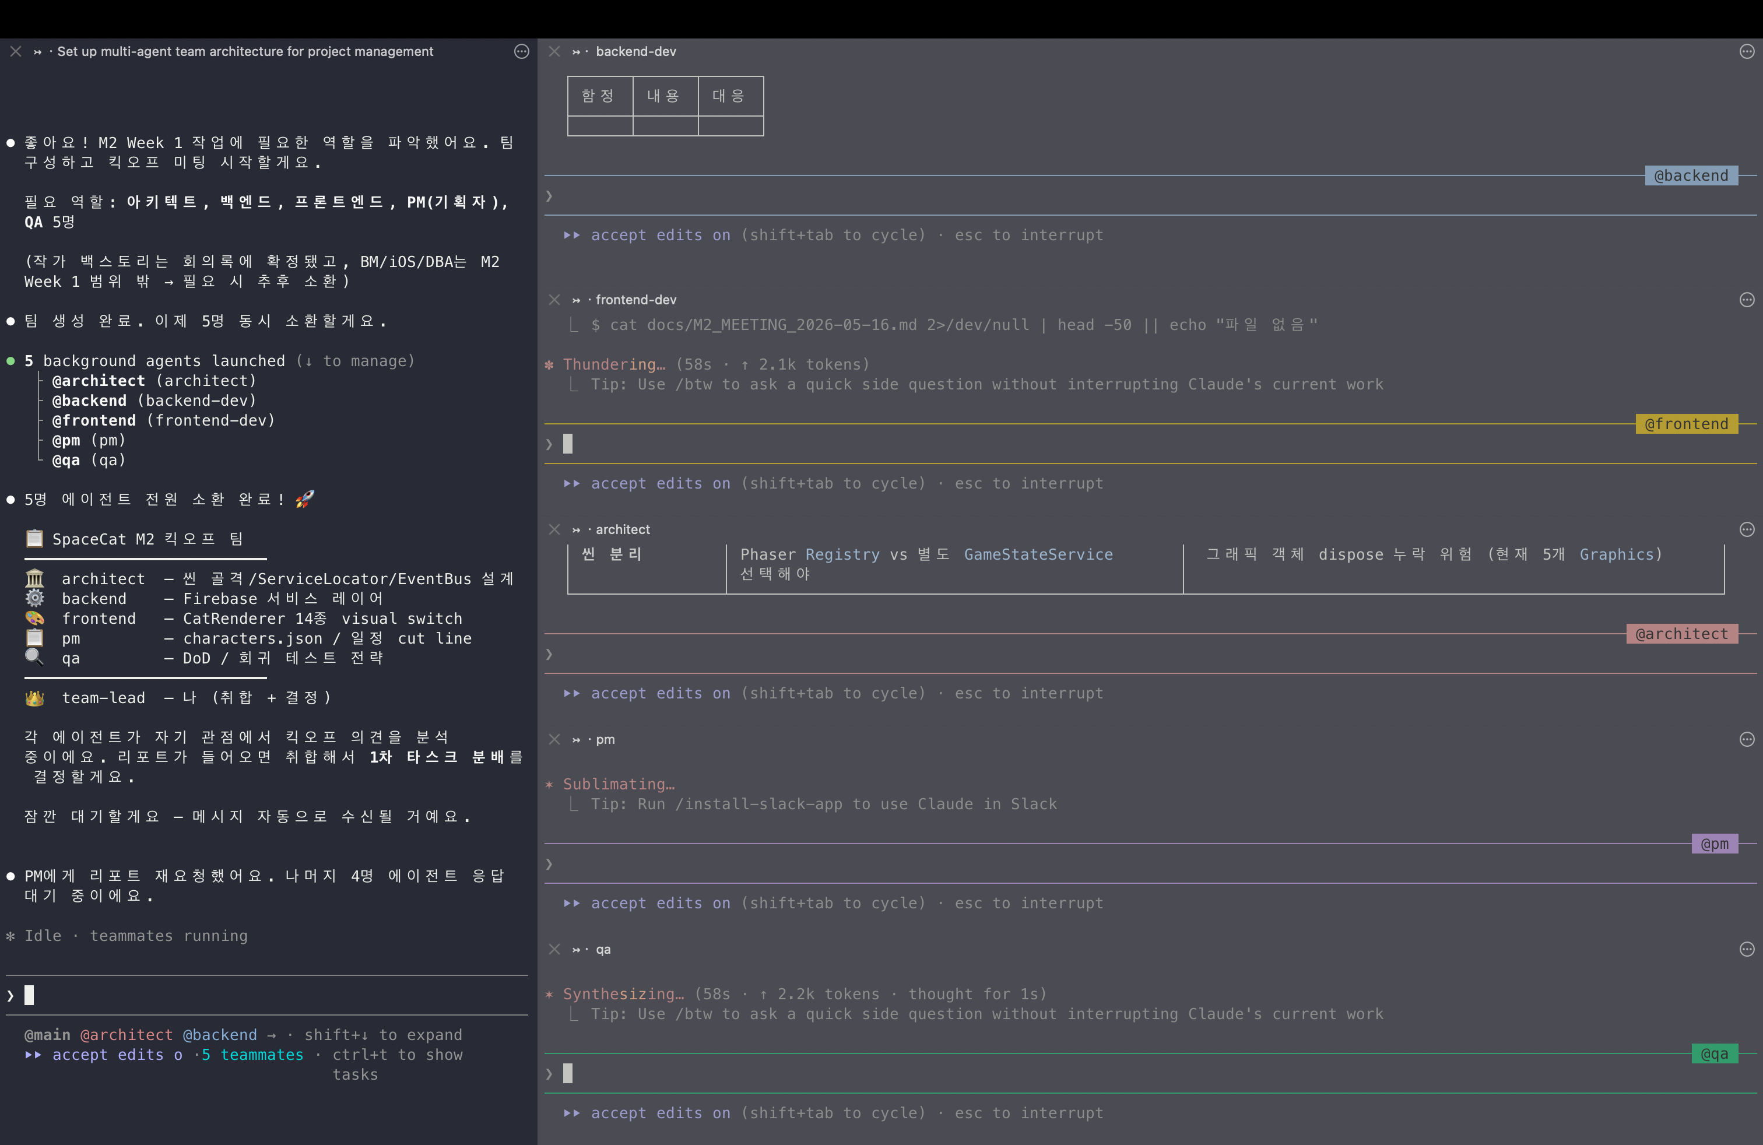Open options menu of backend-dev pane

pyautogui.click(x=1747, y=51)
